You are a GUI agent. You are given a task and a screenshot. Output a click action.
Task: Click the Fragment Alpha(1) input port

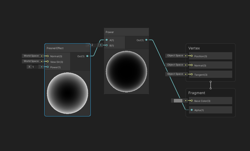(x=192, y=110)
